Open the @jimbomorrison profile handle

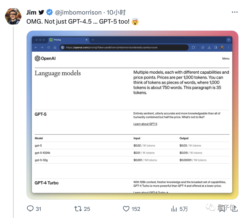[x=78, y=12]
